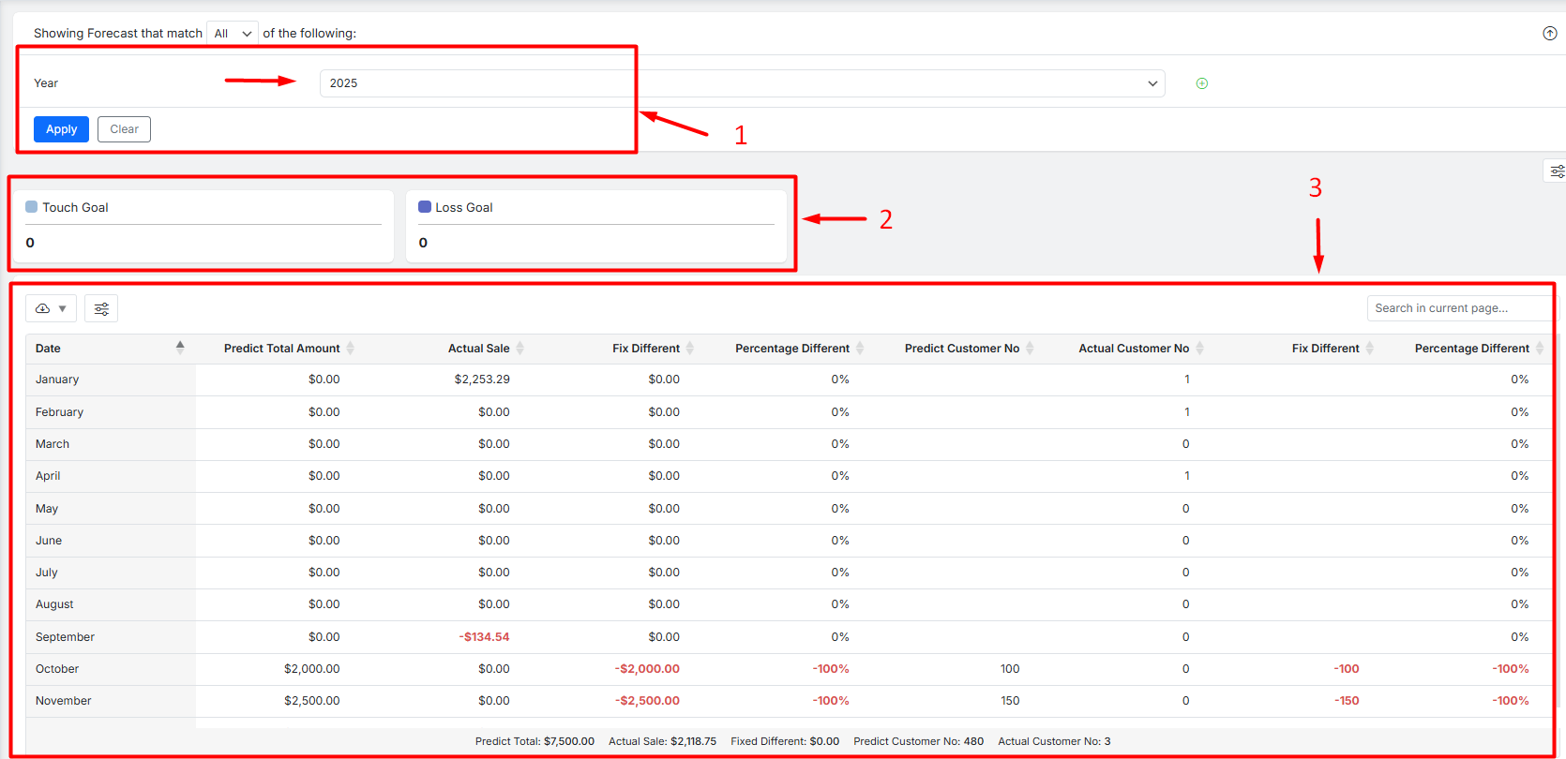
Task: Expand the export arrow next to cloud icon
Action: click(x=63, y=308)
